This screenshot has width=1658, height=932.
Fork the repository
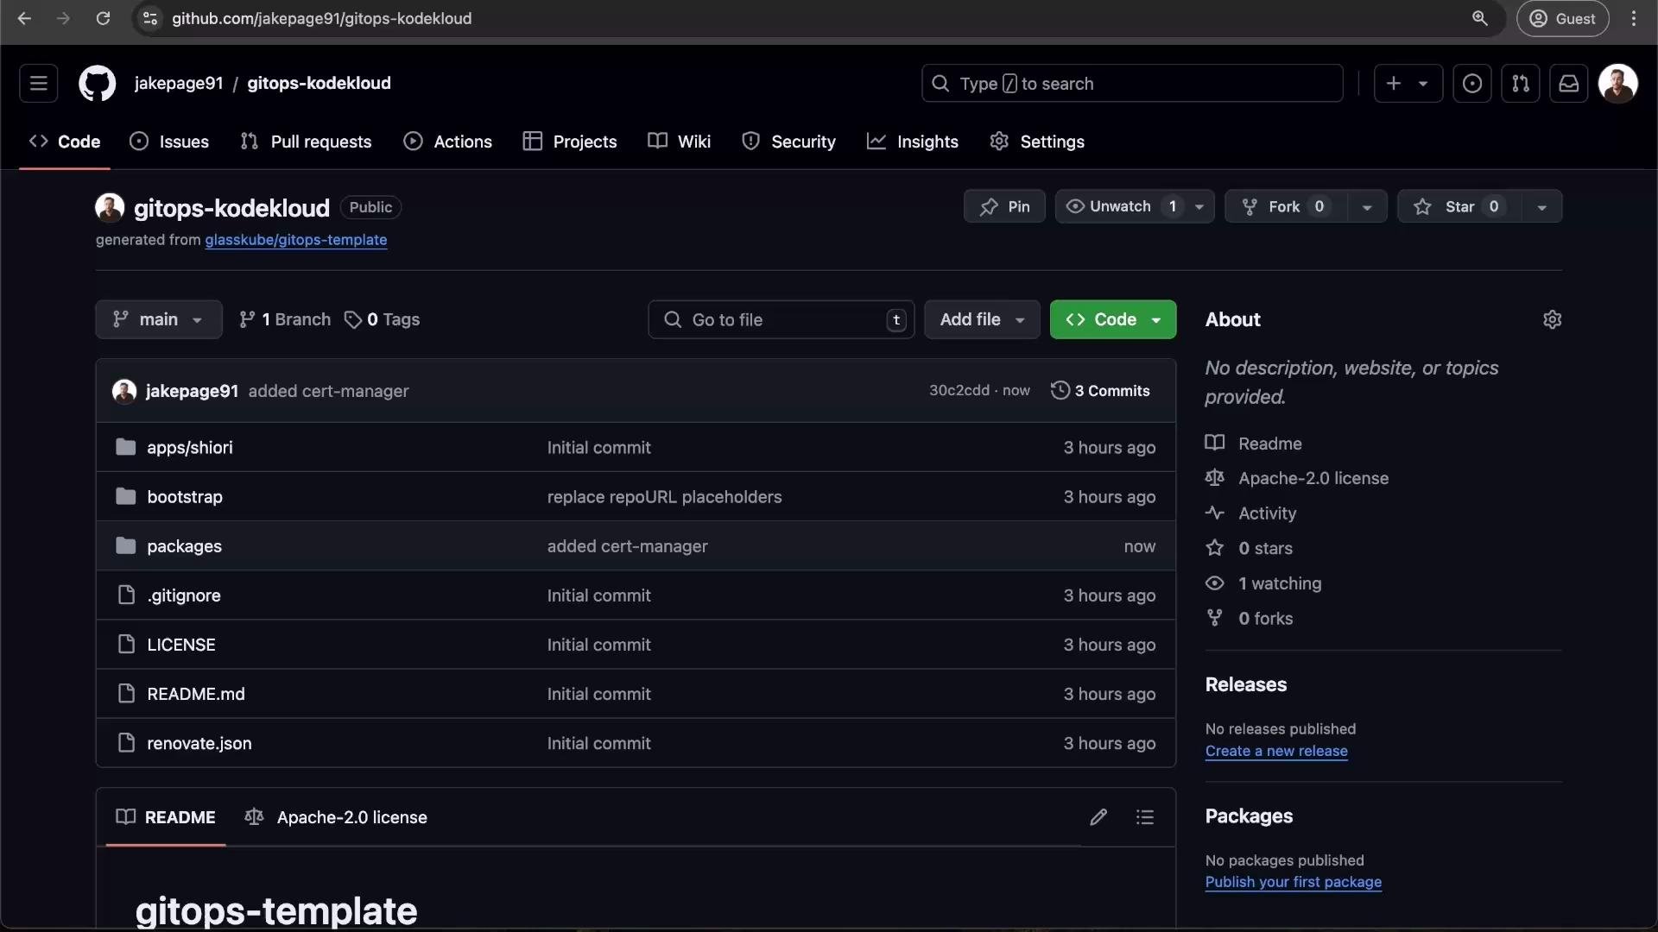coord(1285,206)
